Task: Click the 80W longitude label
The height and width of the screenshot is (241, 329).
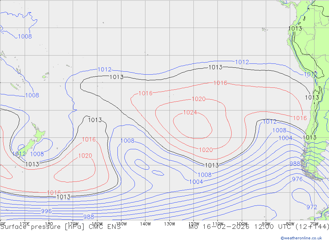Action: 290,224
